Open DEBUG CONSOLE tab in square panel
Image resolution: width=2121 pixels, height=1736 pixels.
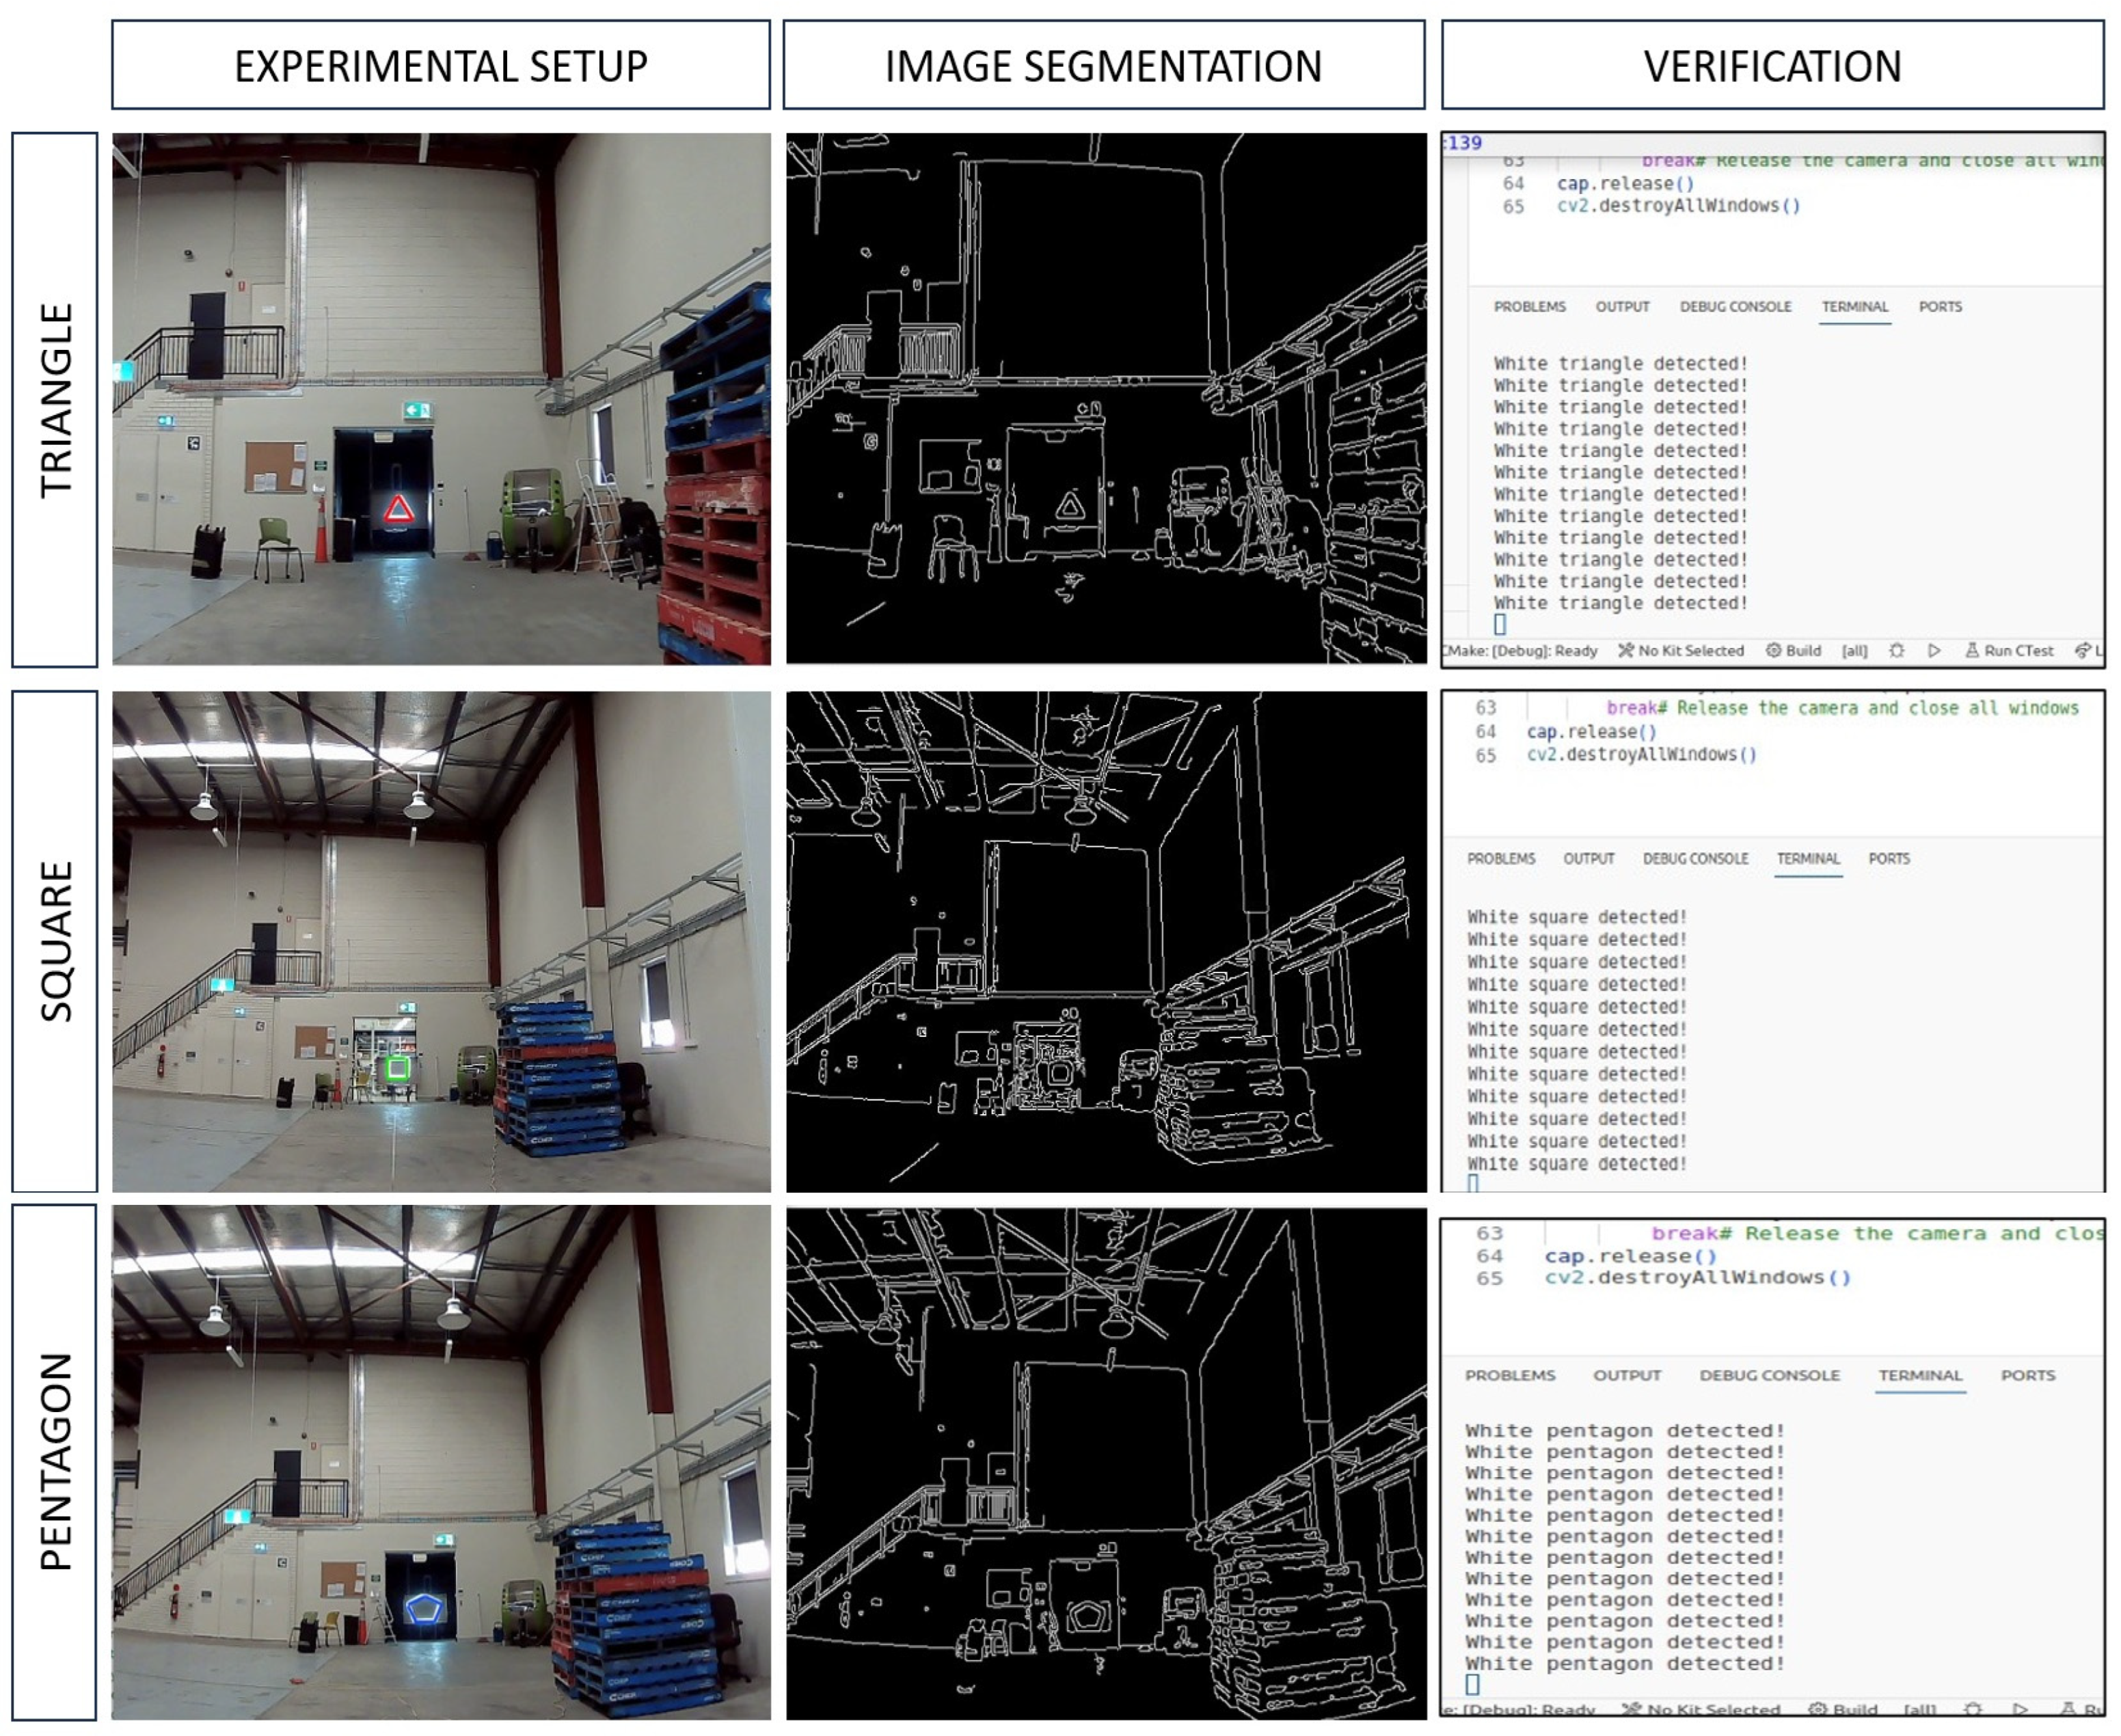click(x=1696, y=859)
